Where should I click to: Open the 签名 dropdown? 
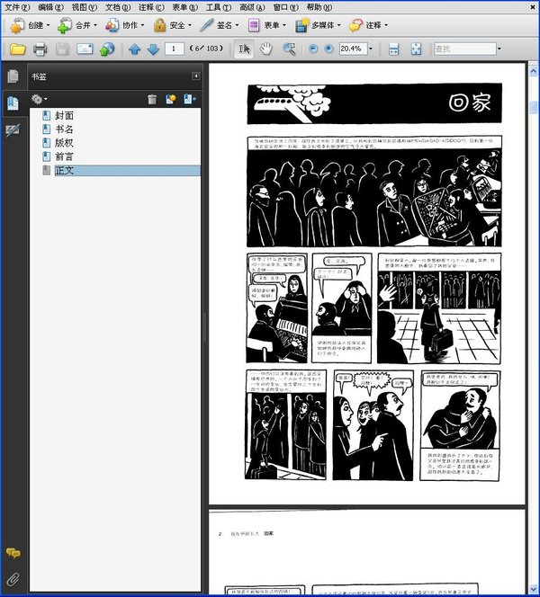pos(219,25)
